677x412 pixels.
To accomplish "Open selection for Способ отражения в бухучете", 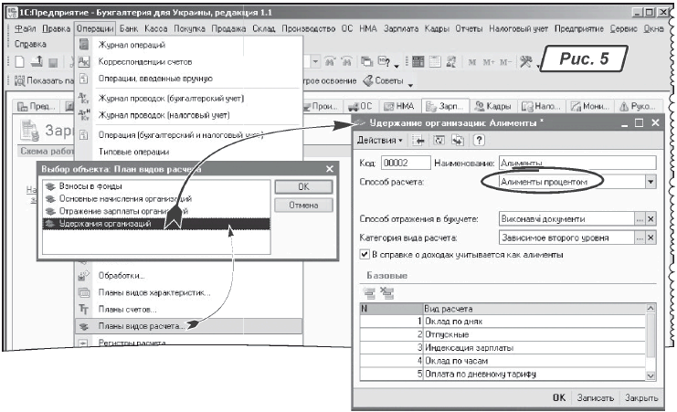I will pyautogui.click(x=639, y=219).
